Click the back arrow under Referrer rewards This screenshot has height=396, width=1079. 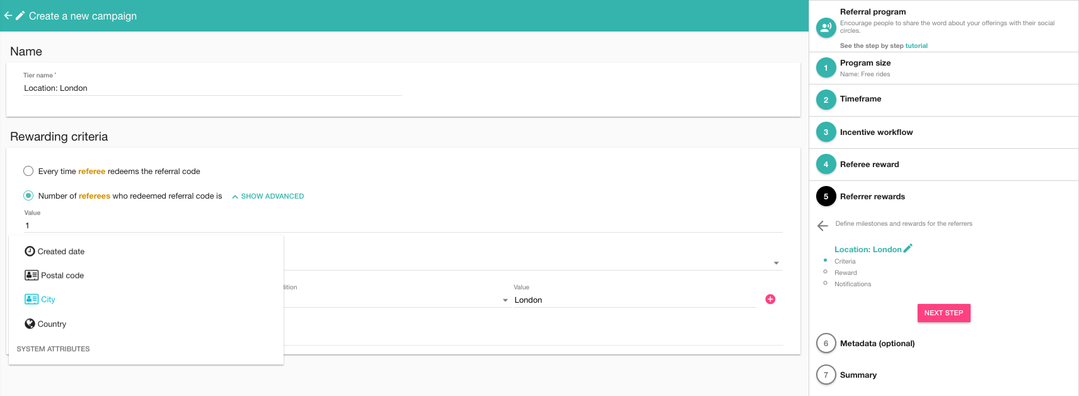[x=822, y=226]
